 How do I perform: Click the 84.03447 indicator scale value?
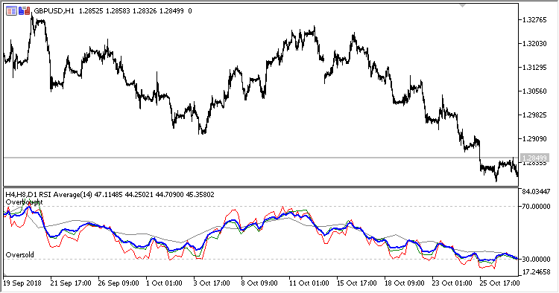pos(536,192)
